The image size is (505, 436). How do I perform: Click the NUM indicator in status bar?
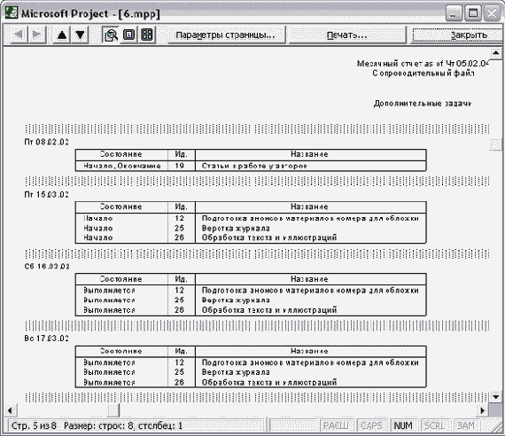(x=403, y=425)
